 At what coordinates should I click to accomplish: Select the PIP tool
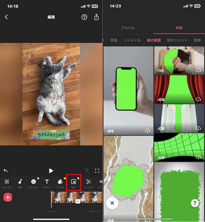74,183
